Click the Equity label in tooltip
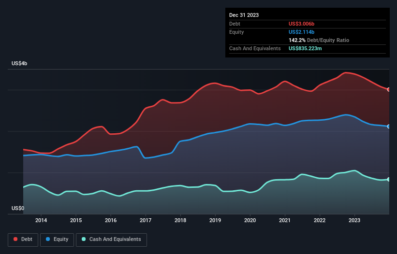397x254 pixels. (236, 32)
